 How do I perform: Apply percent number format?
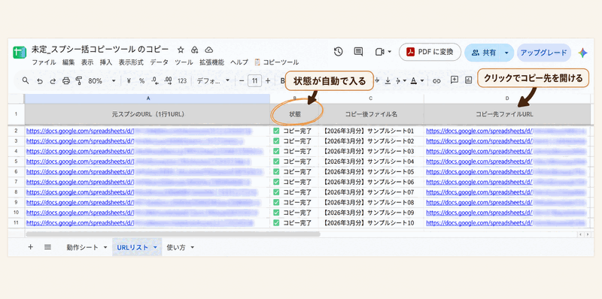(141, 81)
